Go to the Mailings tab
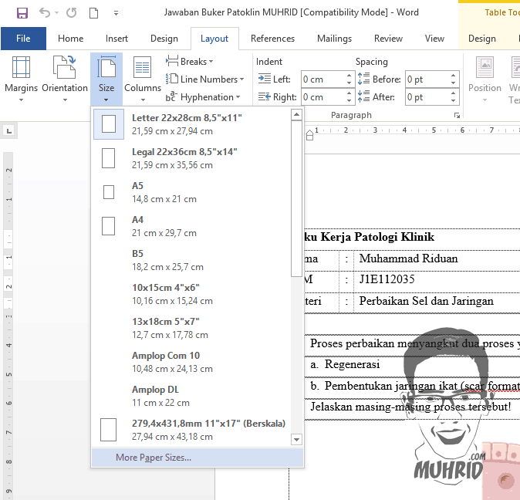The height and width of the screenshot is (500, 520). [334, 39]
